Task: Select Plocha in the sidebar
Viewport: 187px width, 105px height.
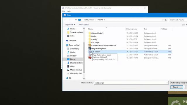Action: (73, 59)
